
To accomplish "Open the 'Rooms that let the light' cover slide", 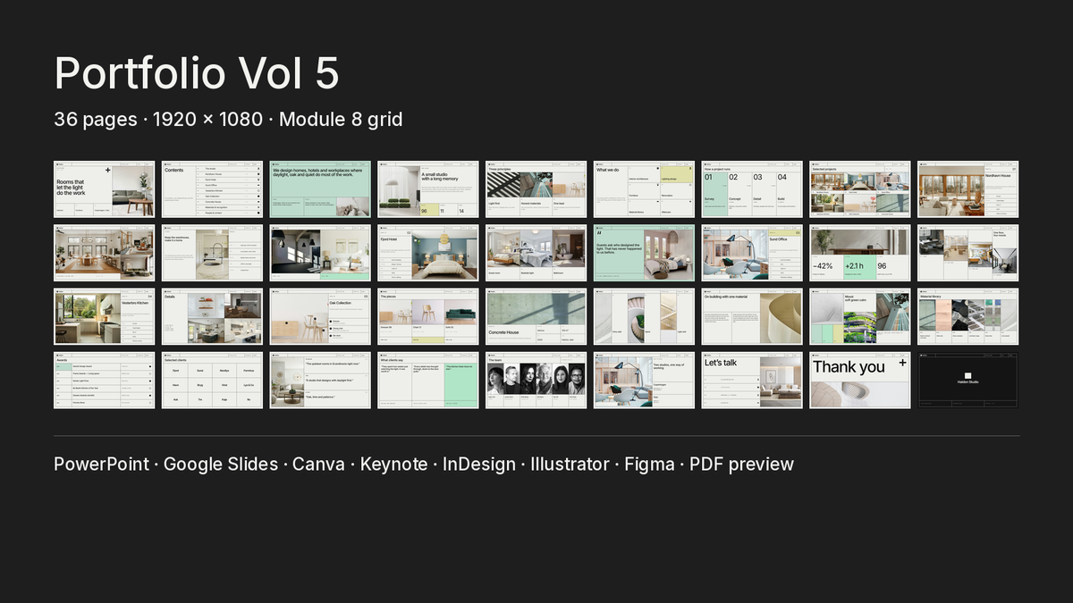I will (104, 188).
